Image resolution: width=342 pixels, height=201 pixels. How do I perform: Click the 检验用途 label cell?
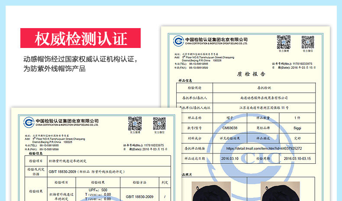tap(194, 88)
